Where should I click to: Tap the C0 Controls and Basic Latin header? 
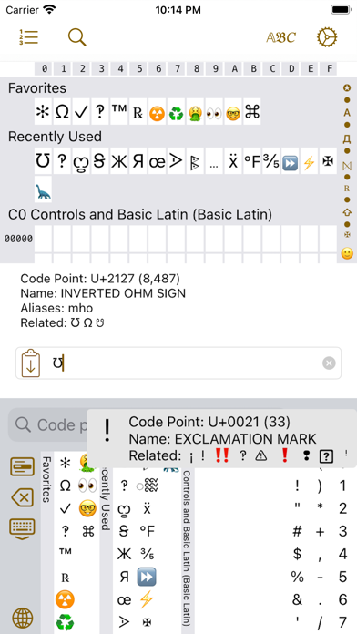tap(140, 214)
